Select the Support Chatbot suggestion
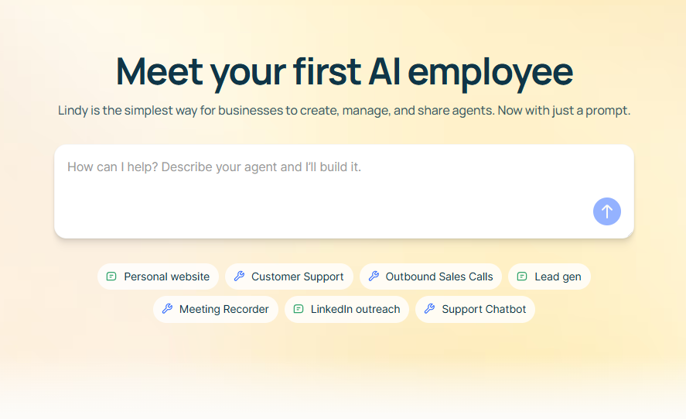Image resolution: width=686 pixels, height=419 pixels. click(x=483, y=309)
